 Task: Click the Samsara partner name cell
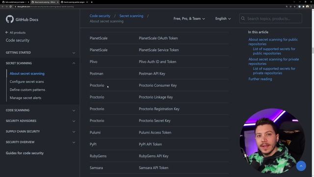(96, 168)
